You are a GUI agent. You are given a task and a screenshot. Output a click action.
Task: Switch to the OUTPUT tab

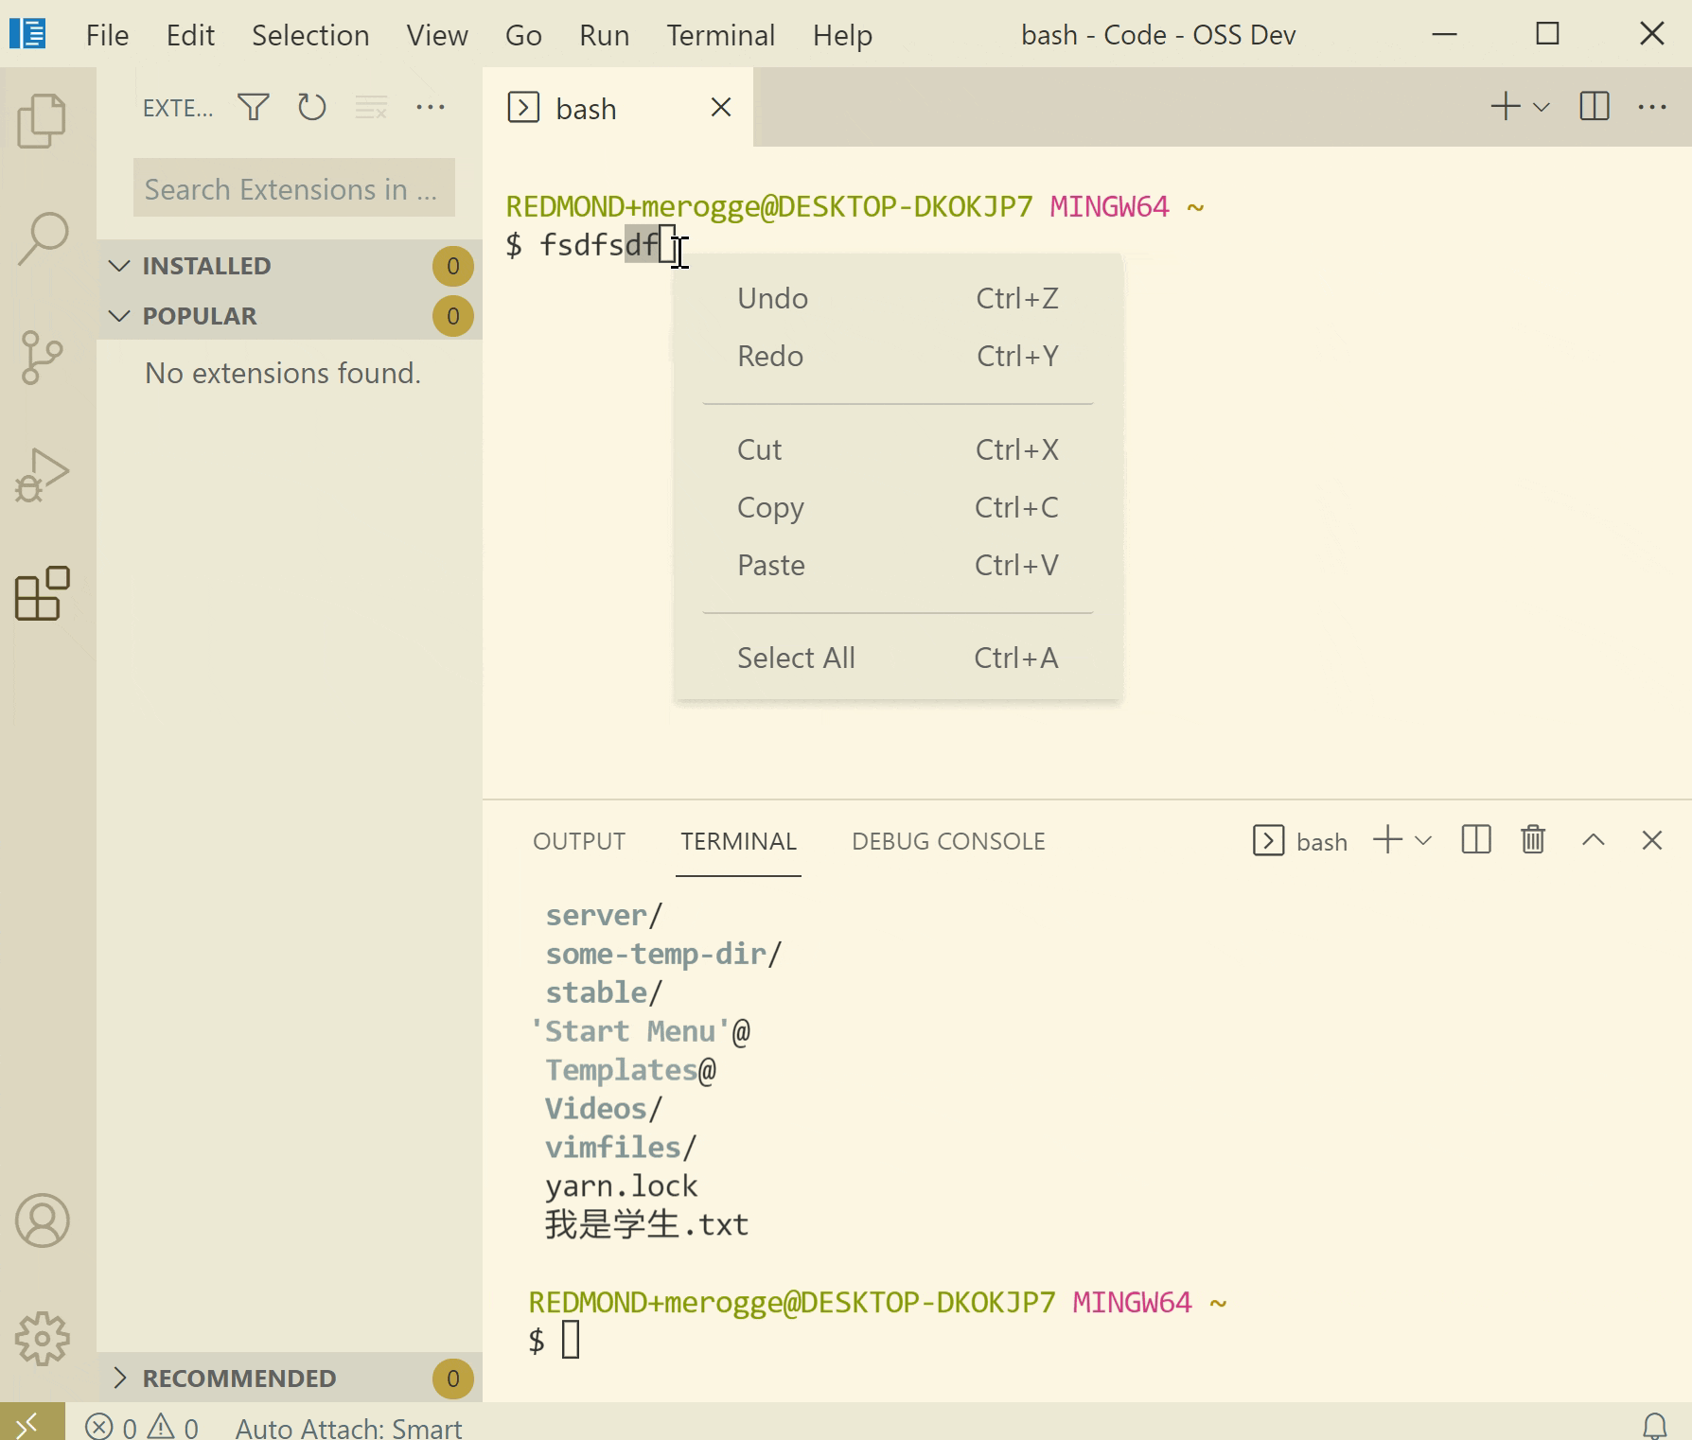578,840
